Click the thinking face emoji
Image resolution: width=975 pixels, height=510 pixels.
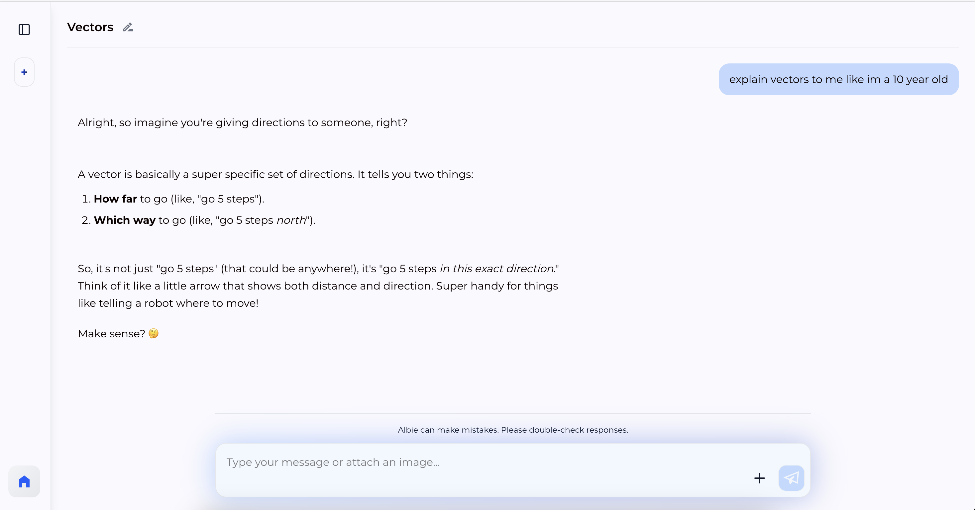coord(154,333)
